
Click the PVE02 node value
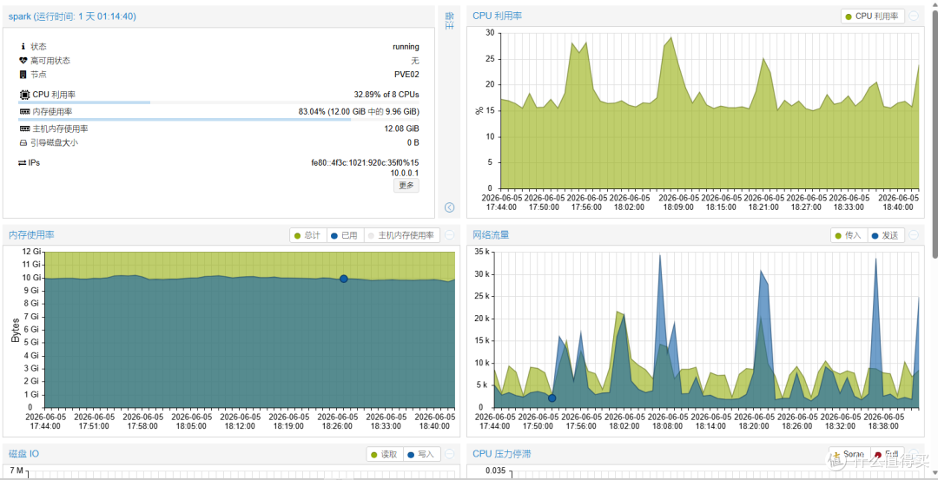click(406, 75)
